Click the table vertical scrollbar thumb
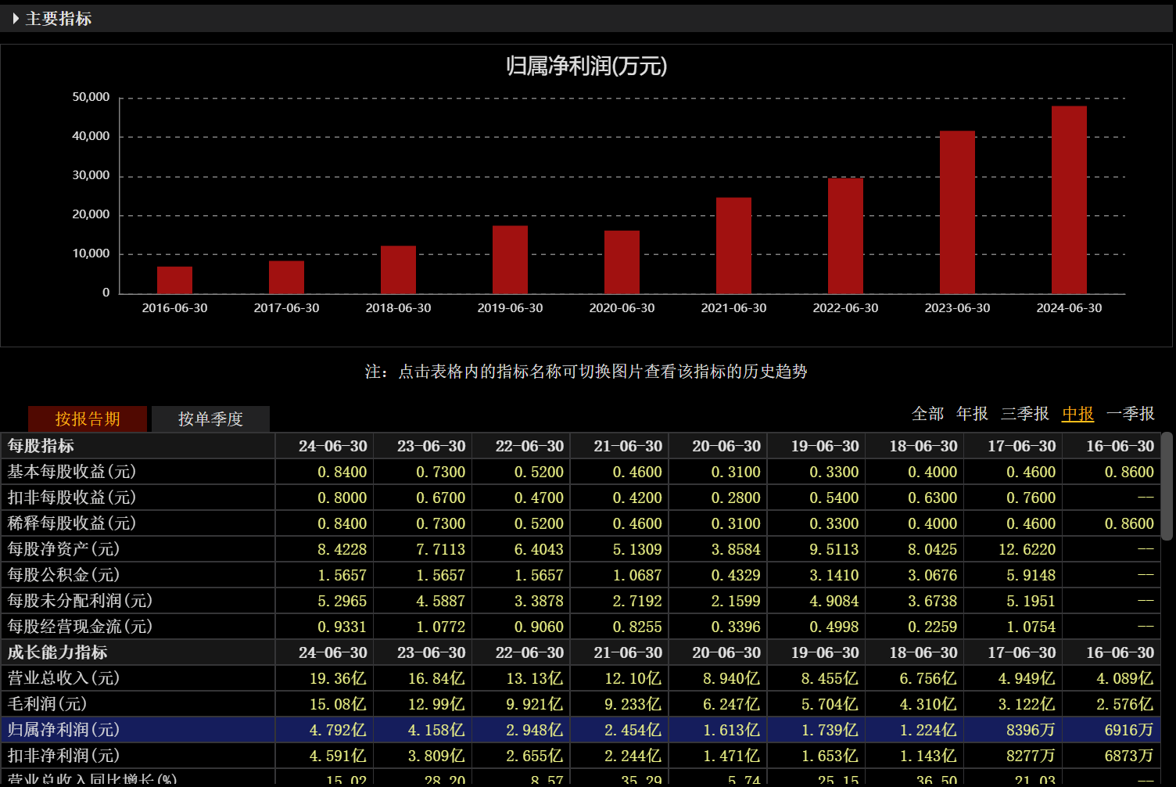The image size is (1176, 787). [1167, 486]
